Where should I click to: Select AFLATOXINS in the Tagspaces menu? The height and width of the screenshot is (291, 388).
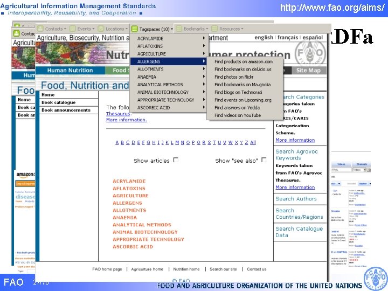(169, 46)
